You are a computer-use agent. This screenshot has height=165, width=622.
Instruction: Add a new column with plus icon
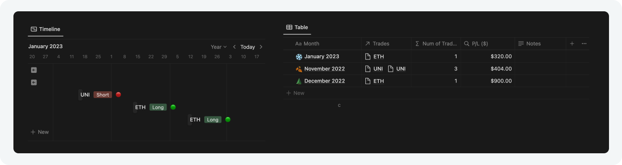pos(572,44)
